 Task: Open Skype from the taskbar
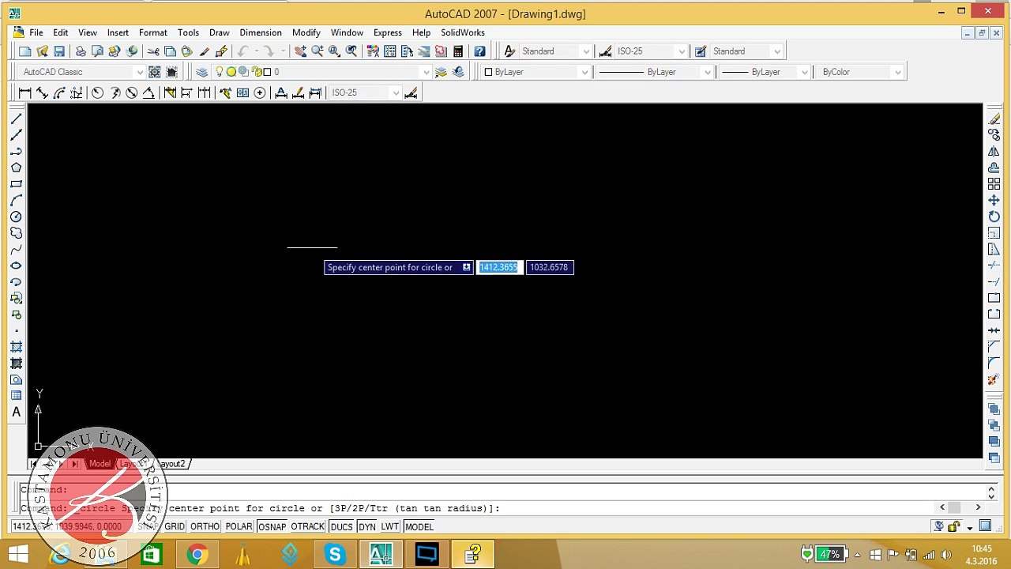click(335, 554)
